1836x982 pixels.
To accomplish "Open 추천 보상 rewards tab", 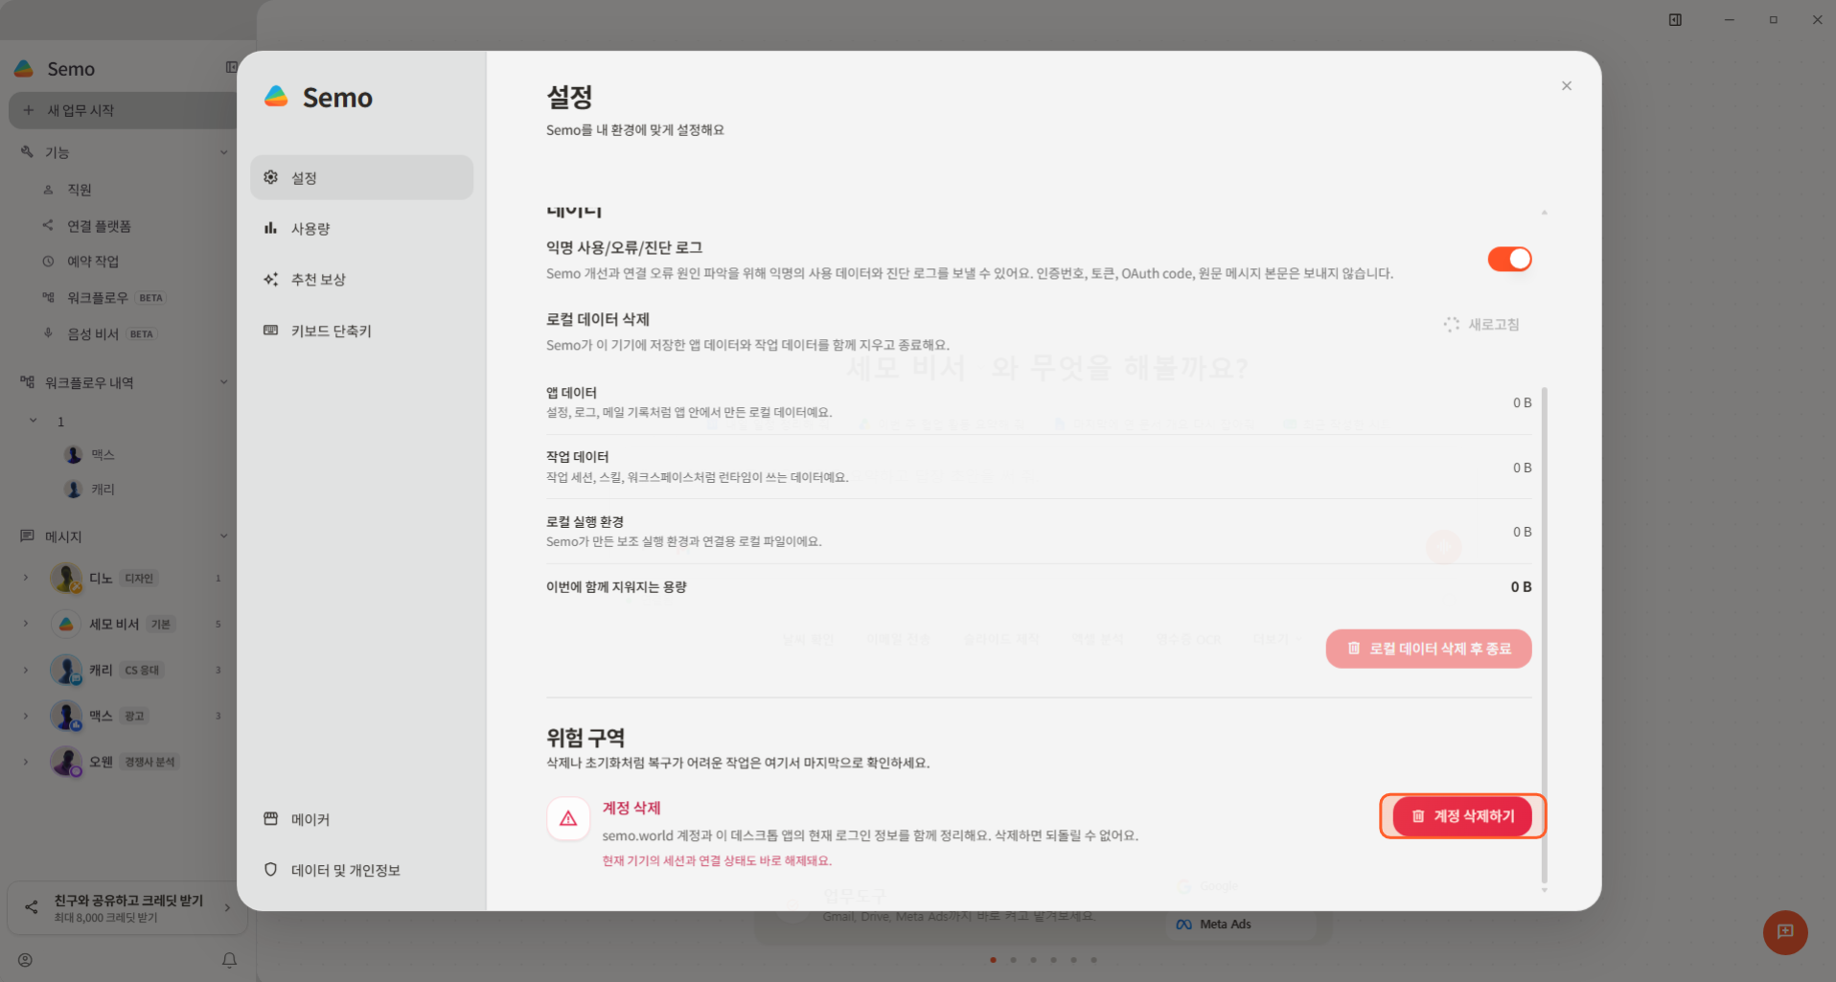I will click(361, 279).
